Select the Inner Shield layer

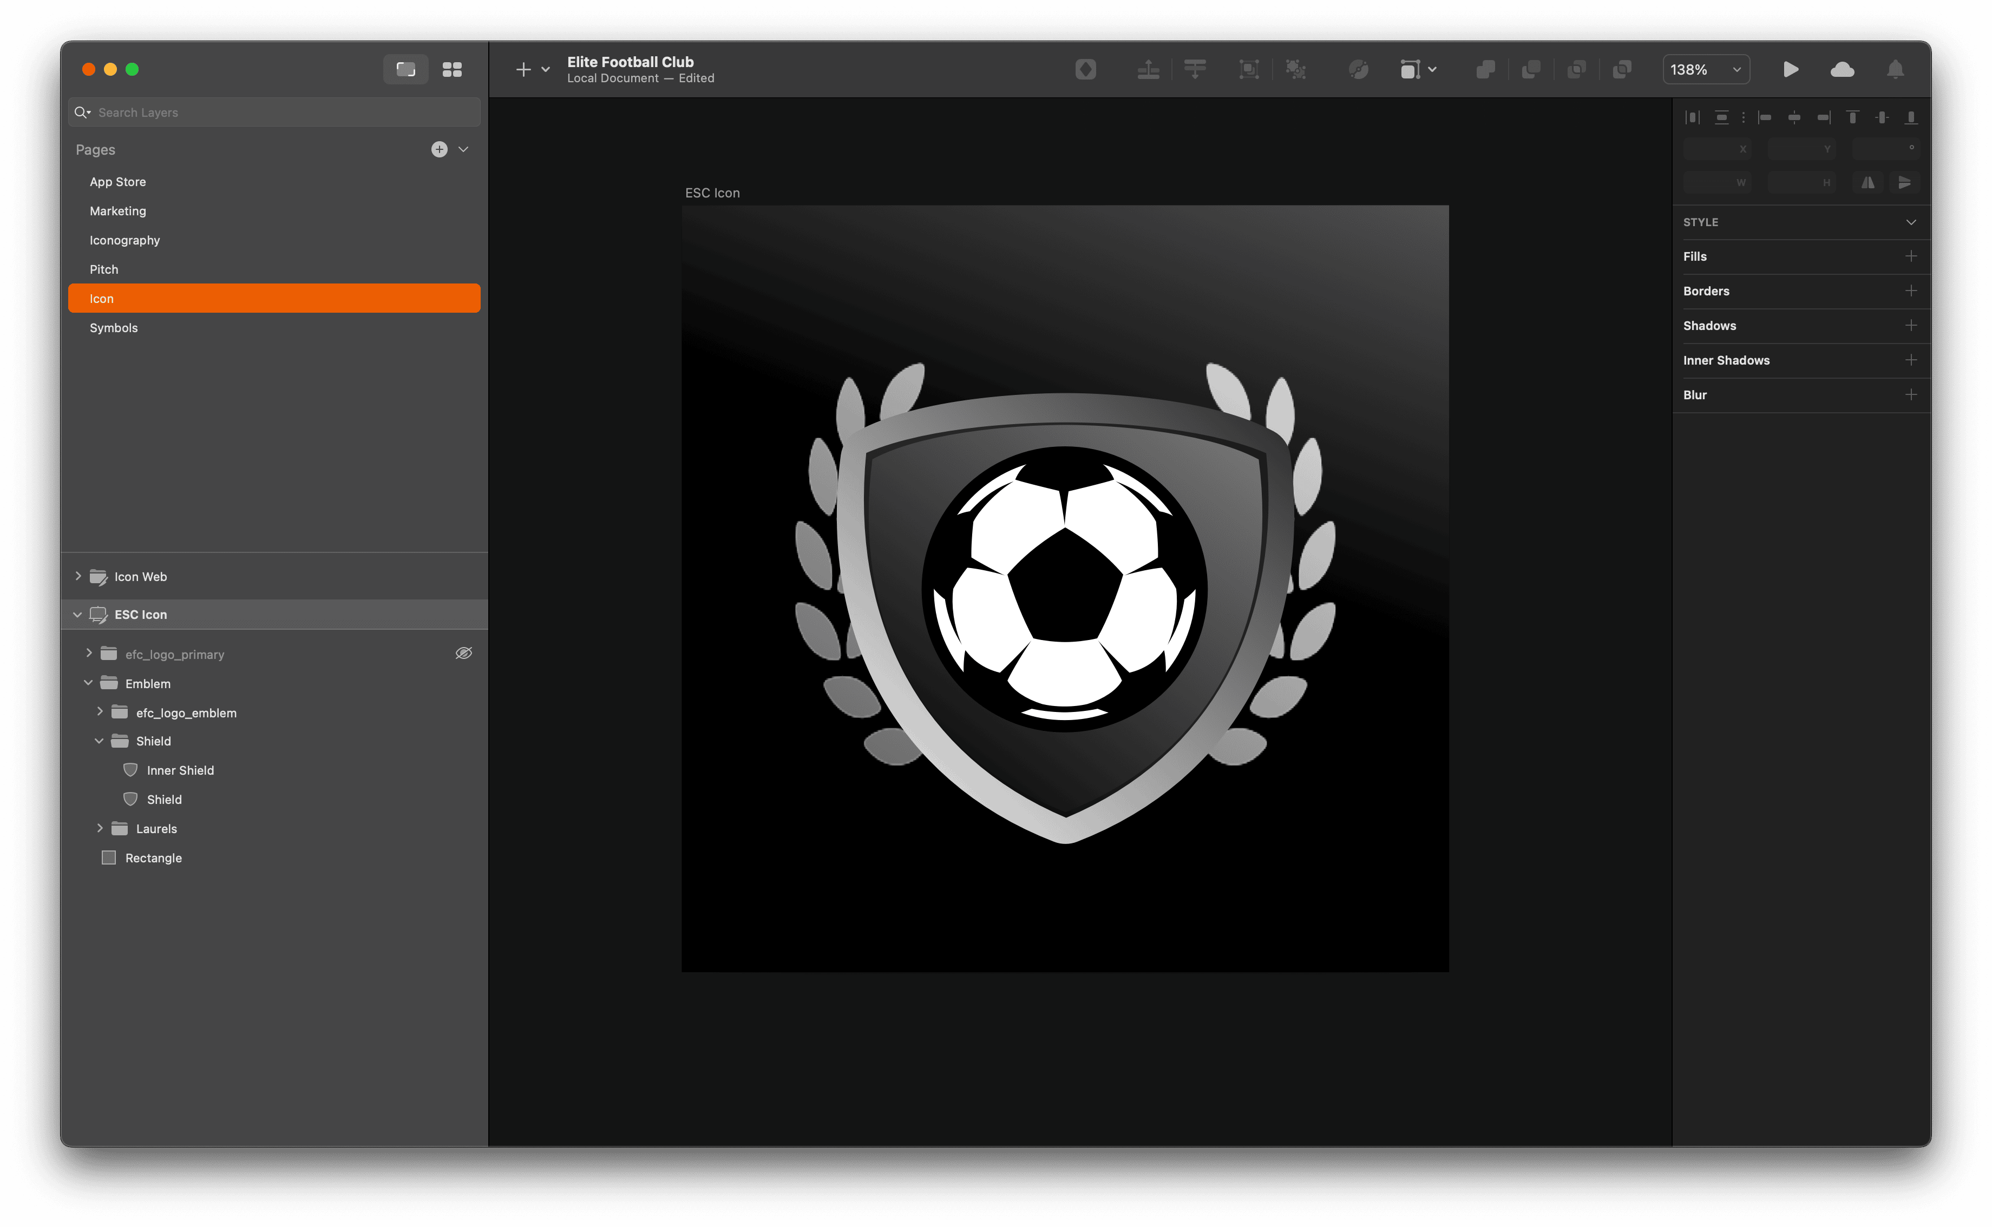pos(274,770)
